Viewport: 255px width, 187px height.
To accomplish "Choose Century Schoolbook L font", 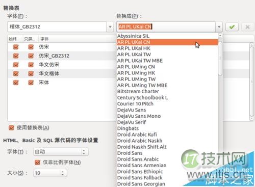I will [167, 98].
